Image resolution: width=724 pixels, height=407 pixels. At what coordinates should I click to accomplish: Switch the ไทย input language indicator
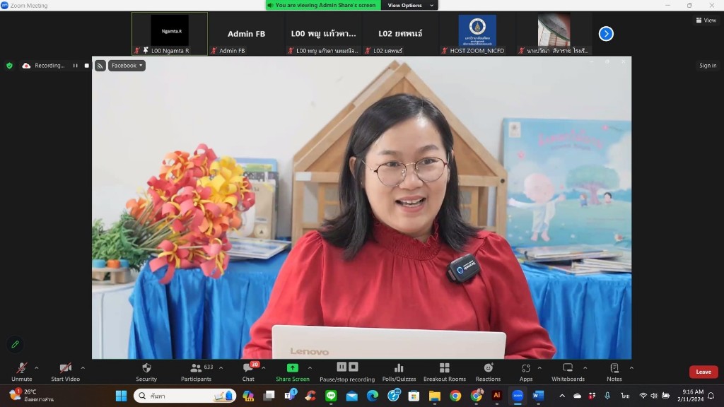click(625, 396)
